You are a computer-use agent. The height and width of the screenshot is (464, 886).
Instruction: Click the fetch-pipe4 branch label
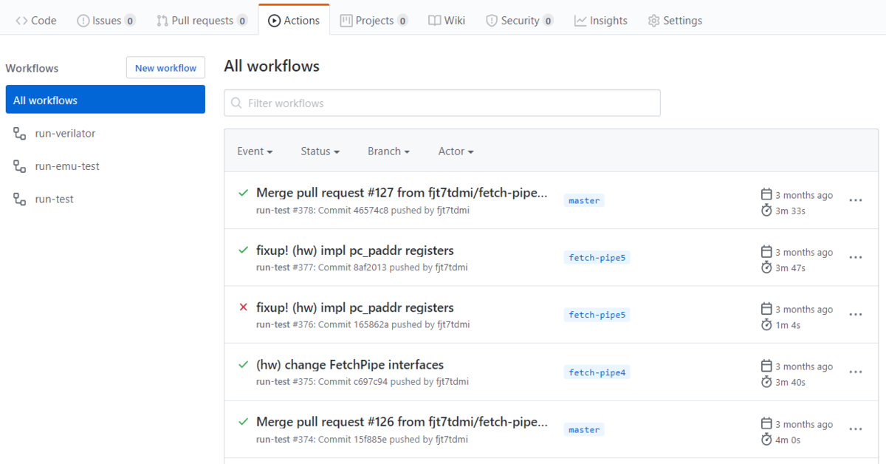597,372
